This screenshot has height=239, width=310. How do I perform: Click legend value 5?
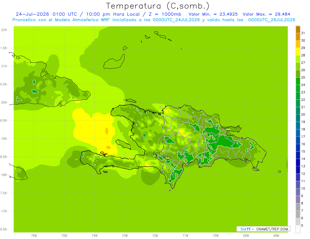302,226
